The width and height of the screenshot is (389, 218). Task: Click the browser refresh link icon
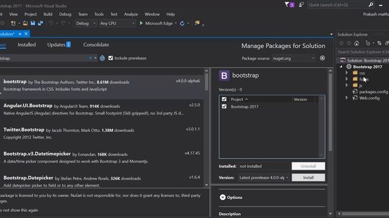(182, 23)
